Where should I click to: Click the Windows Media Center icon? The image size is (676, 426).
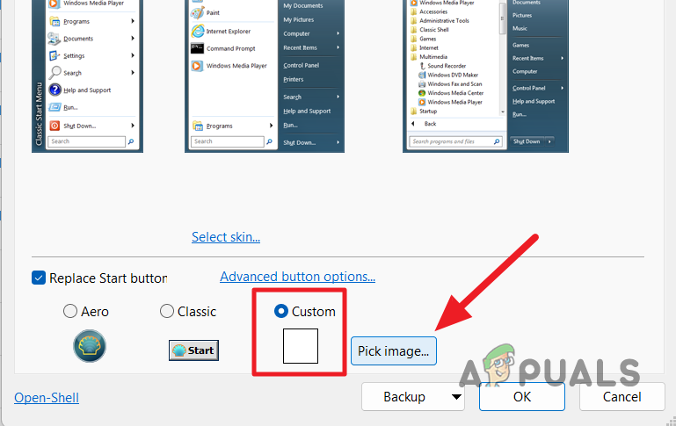422,93
